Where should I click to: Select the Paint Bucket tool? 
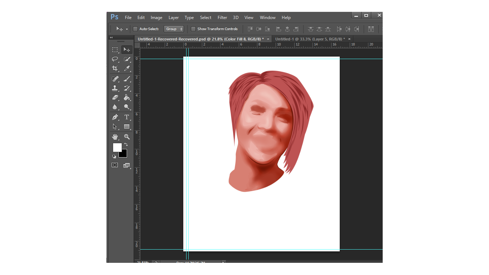pyautogui.click(x=127, y=97)
